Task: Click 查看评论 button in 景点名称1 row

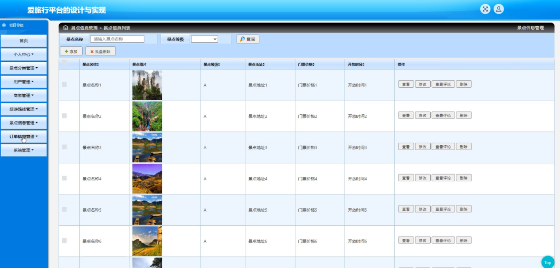Action: click(x=443, y=84)
